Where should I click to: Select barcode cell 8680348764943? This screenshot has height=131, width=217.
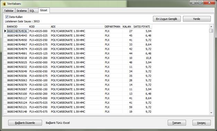click(18, 36)
